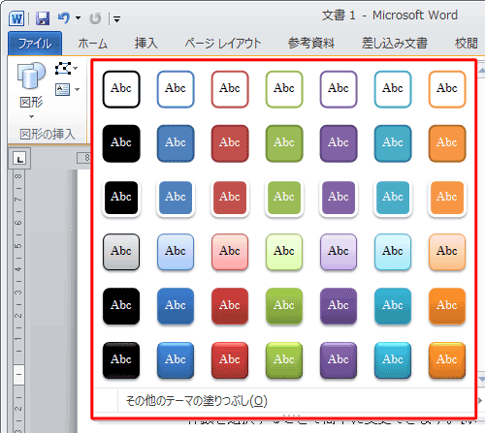Image resolution: width=485 pixels, height=433 pixels.
Task: Open the ページ レイアウト tab
Action: [223, 44]
